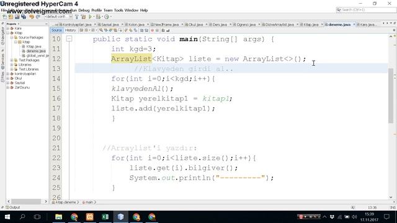Viewport: 397px width, 223px height.
Task: Open the Debug menu
Action: click(x=84, y=11)
